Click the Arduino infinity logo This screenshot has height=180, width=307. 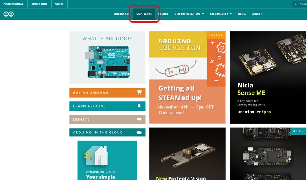[x=9, y=14]
